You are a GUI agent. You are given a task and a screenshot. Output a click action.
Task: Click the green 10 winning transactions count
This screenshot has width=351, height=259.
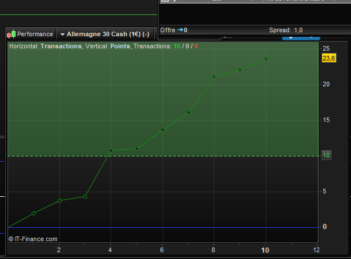[177, 46]
